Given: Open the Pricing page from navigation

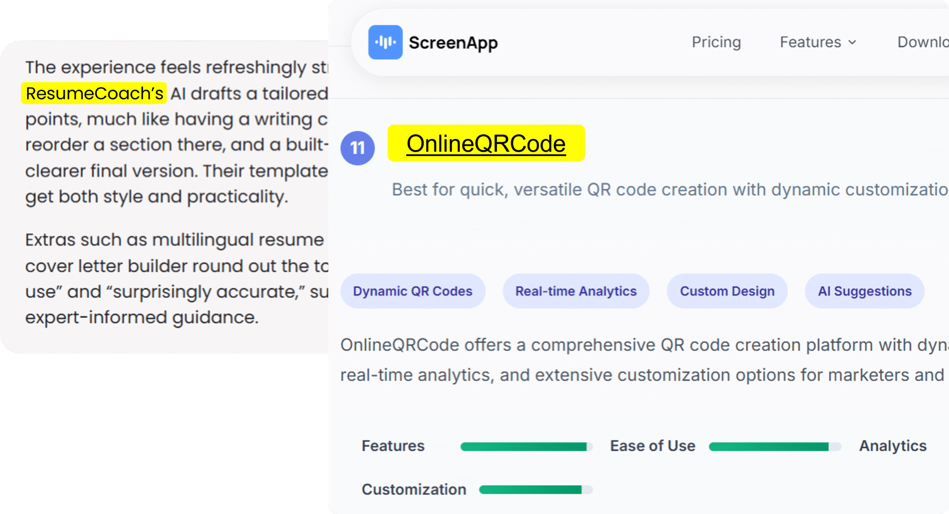Looking at the screenshot, I should coord(716,42).
